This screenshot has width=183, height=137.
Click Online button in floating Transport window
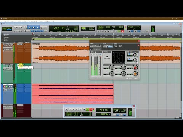click(x=66, y=110)
